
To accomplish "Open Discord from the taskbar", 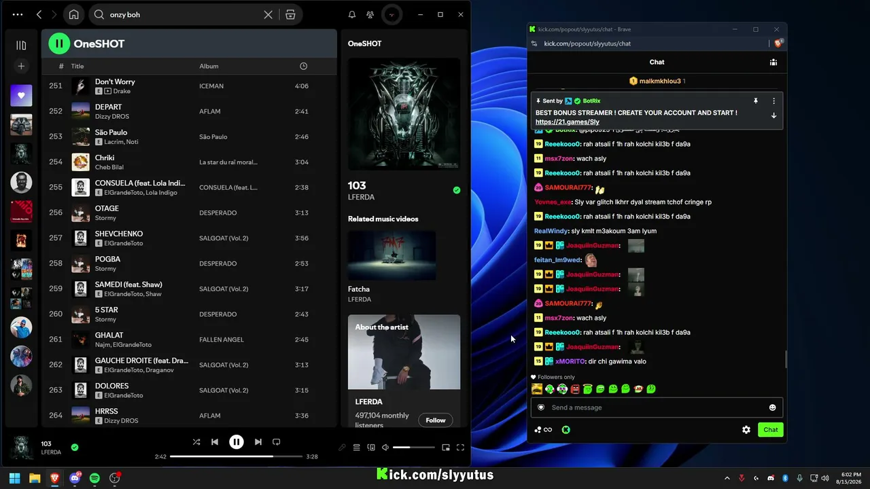I will [75, 478].
